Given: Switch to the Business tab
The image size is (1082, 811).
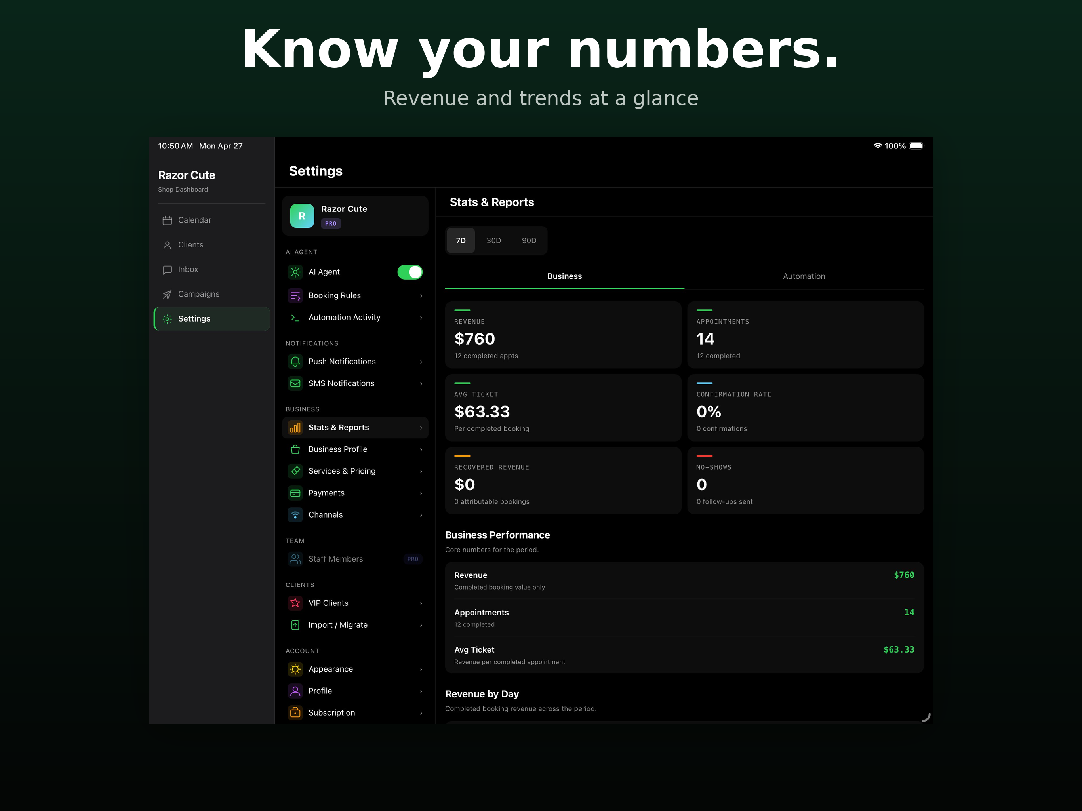Looking at the screenshot, I should [x=564, y=276].
